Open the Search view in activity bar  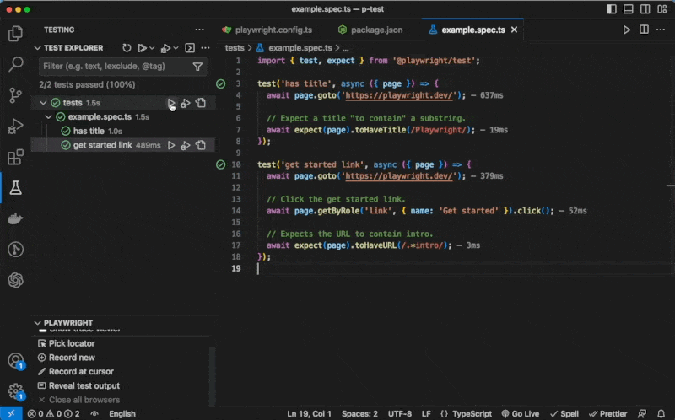(15, 64)
